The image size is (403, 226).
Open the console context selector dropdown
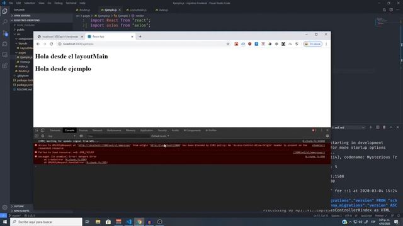point(62,136)
